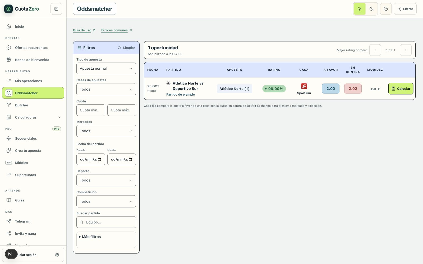Open the Competición dropdown
423x264 pixels.
pos(106,201)
